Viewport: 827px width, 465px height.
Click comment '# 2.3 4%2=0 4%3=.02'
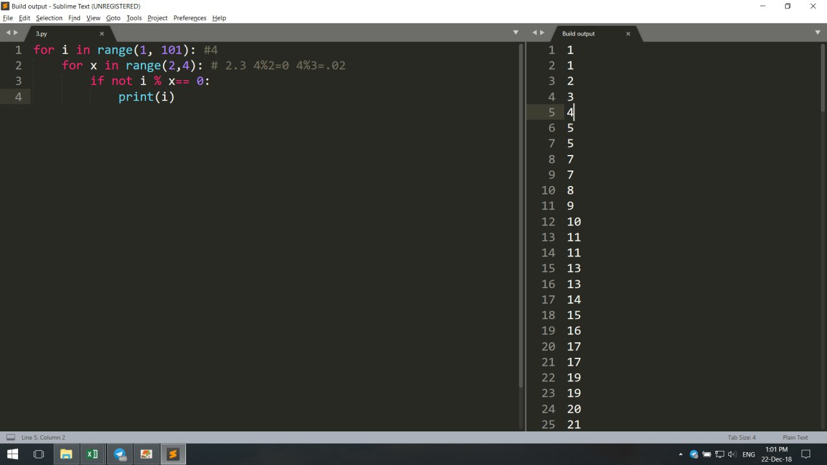(278, 66)
